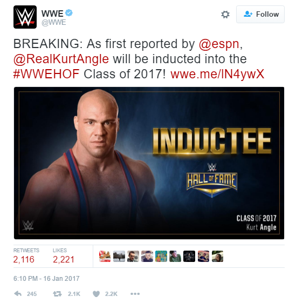This screenshot has height=303, width=303.
Task: Open the more options ellipsis
Action: (135, 294)
